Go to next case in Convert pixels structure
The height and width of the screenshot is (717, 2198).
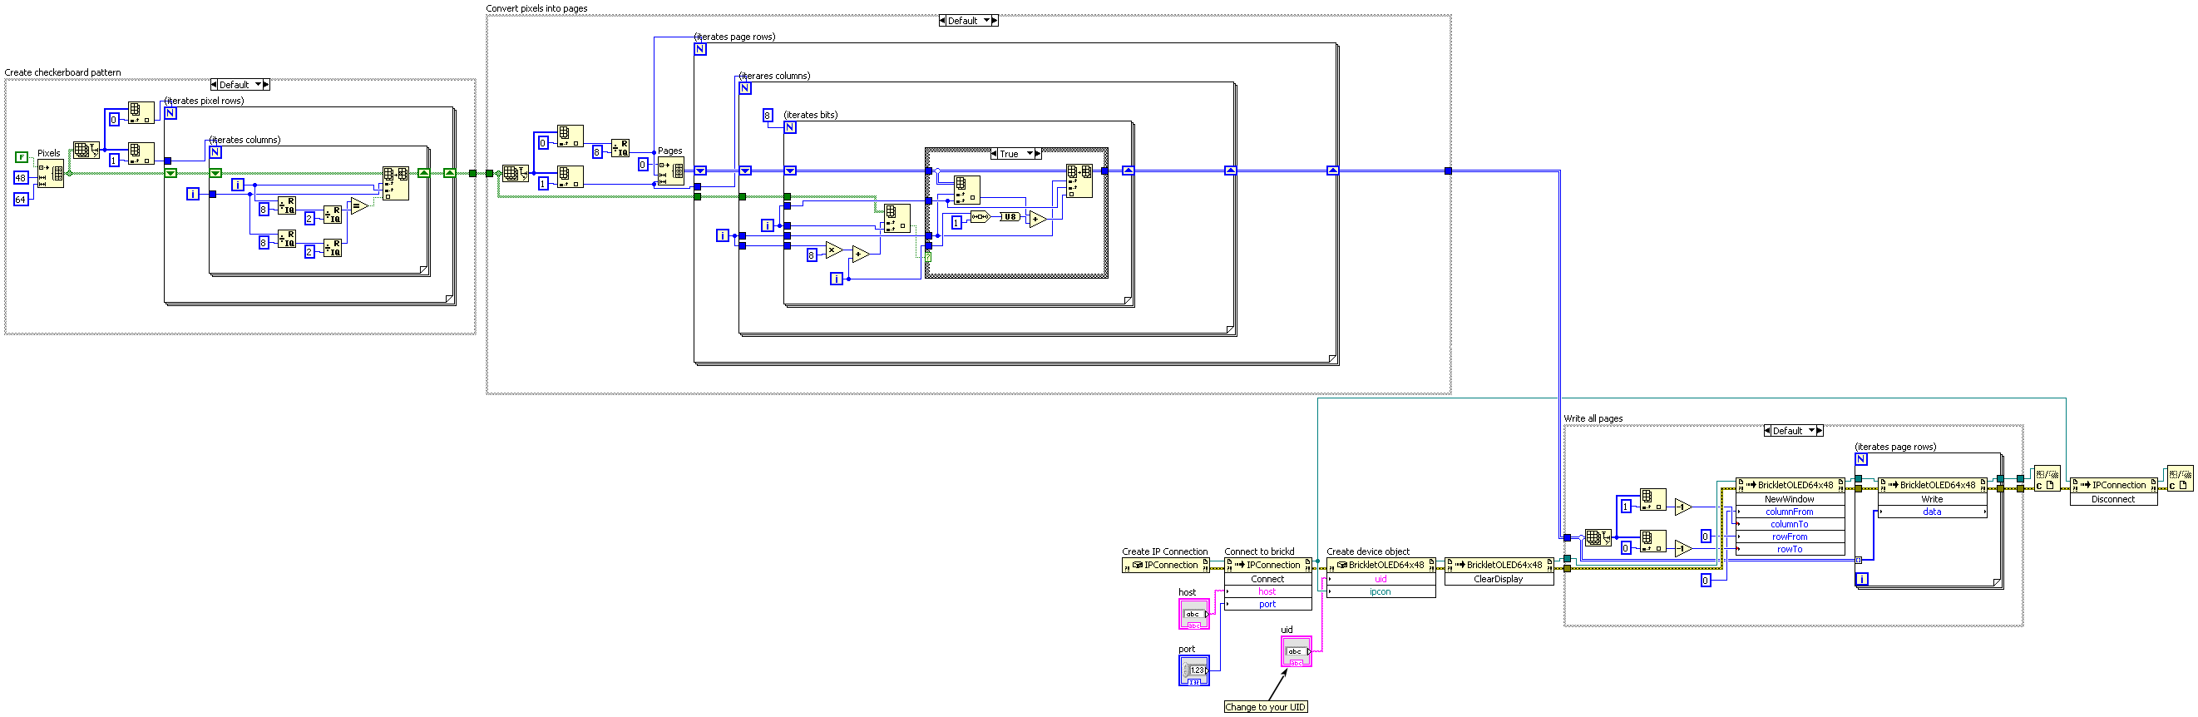point(994,21)
